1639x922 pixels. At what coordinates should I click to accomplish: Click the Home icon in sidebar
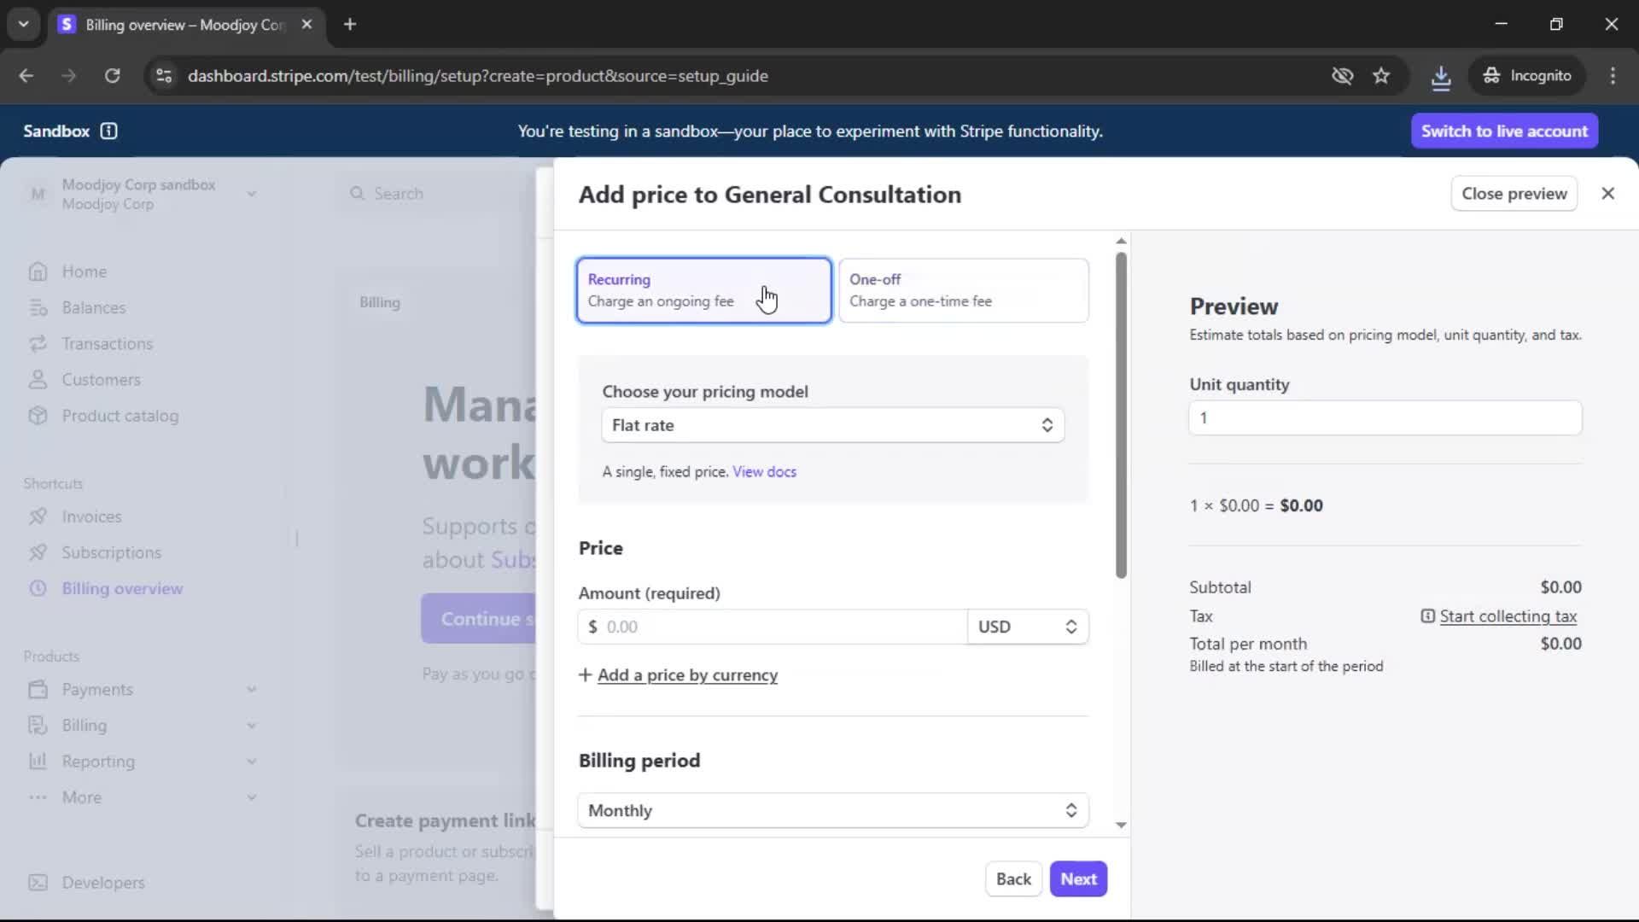tap(38, 271)
